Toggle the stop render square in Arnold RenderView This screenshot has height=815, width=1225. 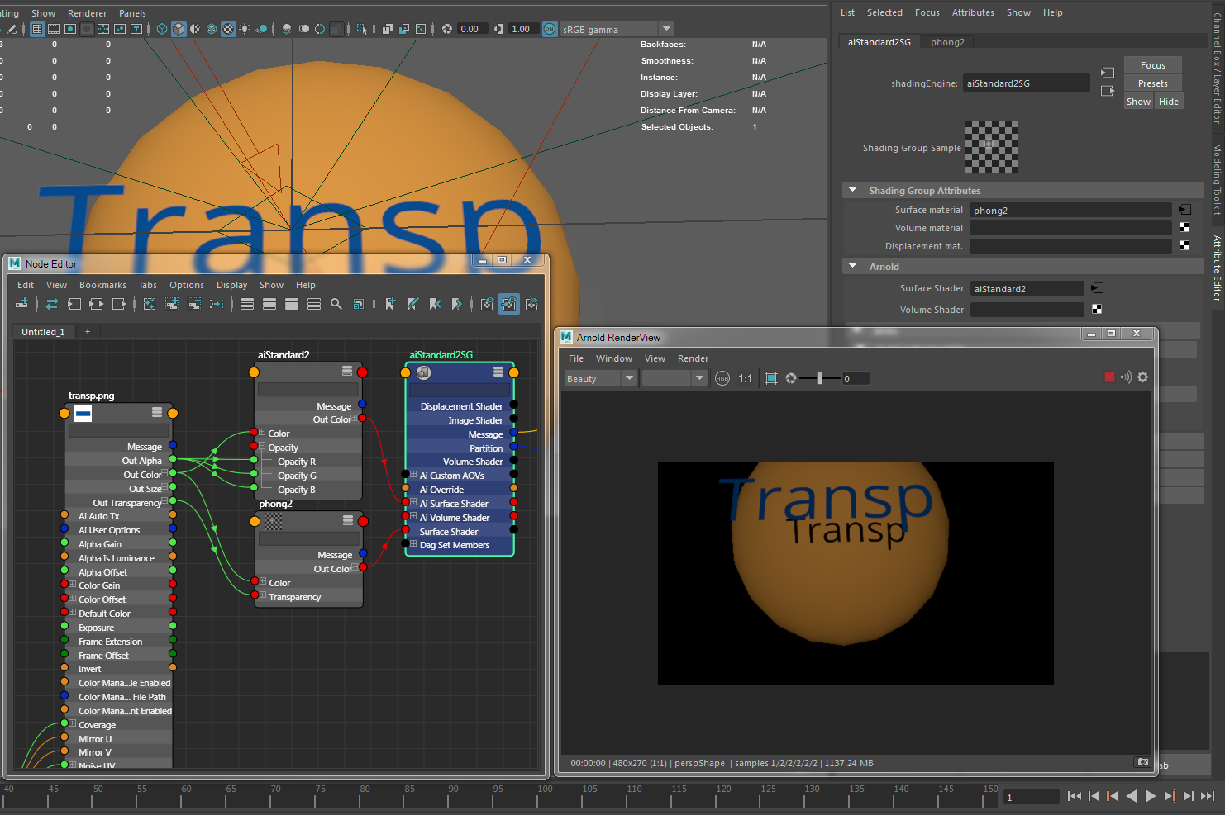tap(1109, 377)
